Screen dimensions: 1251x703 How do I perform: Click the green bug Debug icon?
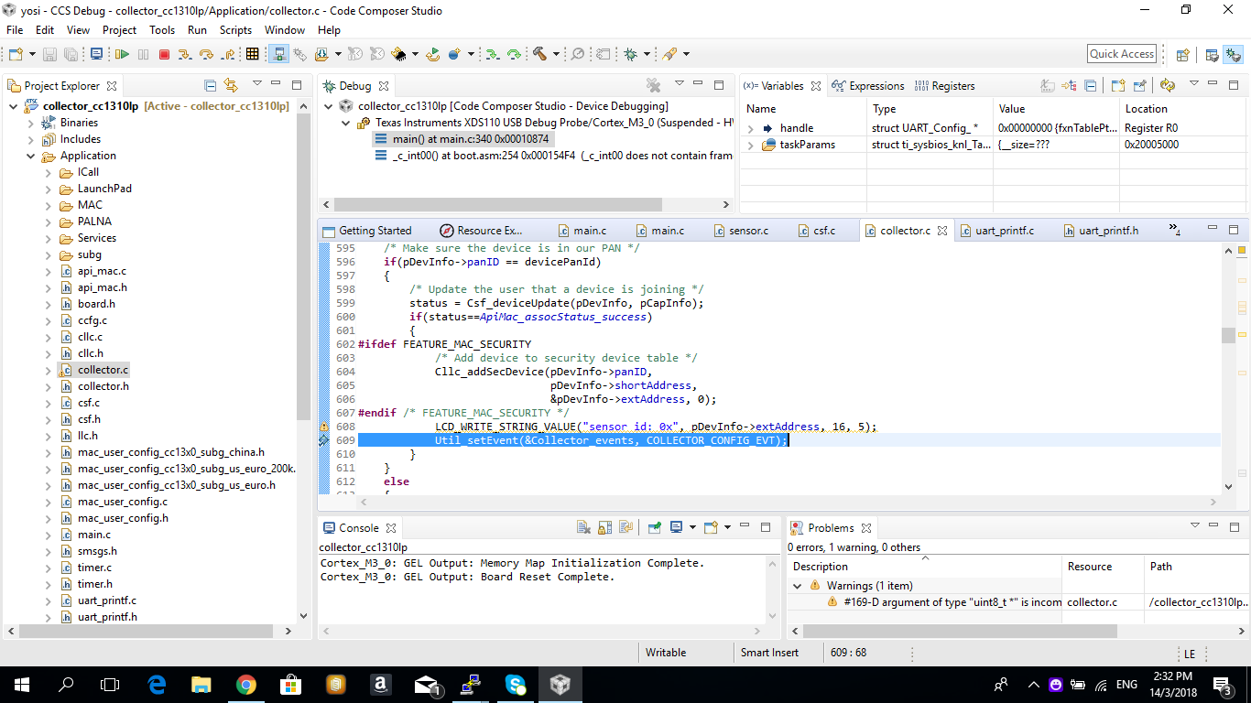(631, 55)
